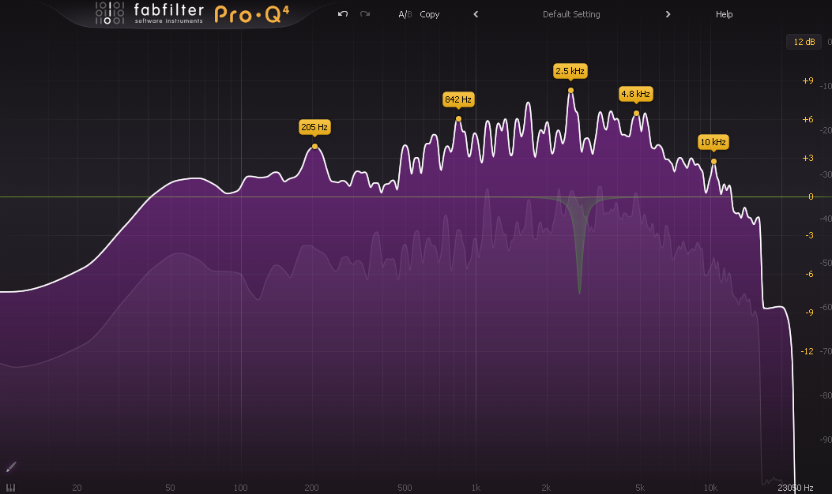832x494 pixels.
Task: Click the 205 Hz spectrum peak label
Action: click(x=314, y=127)
